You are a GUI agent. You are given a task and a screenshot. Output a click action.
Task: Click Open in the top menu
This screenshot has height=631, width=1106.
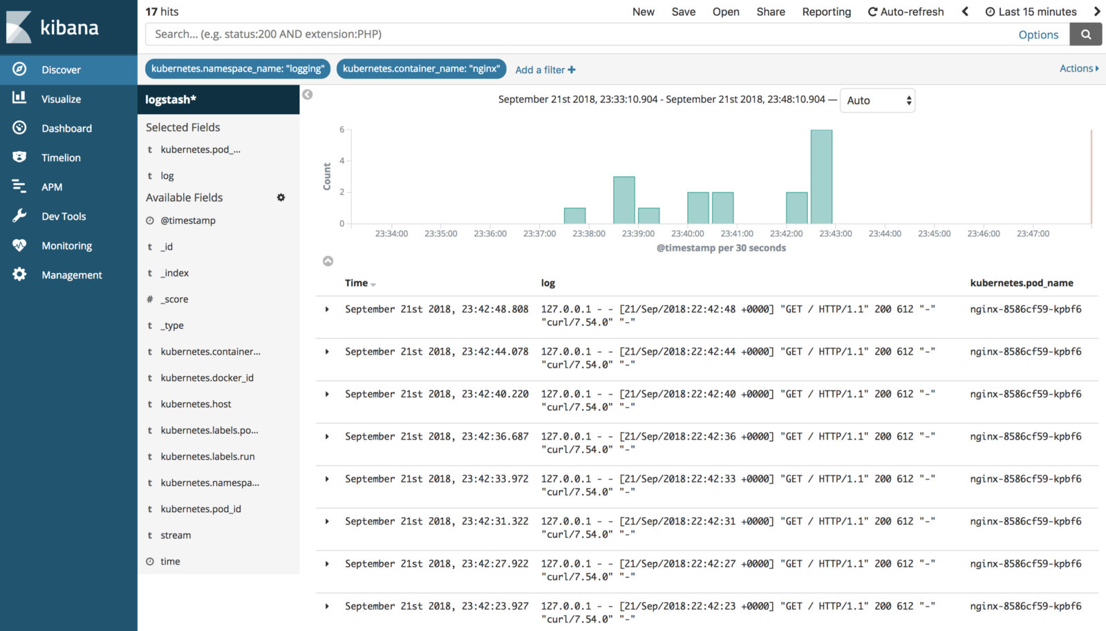tap(726, 12)
